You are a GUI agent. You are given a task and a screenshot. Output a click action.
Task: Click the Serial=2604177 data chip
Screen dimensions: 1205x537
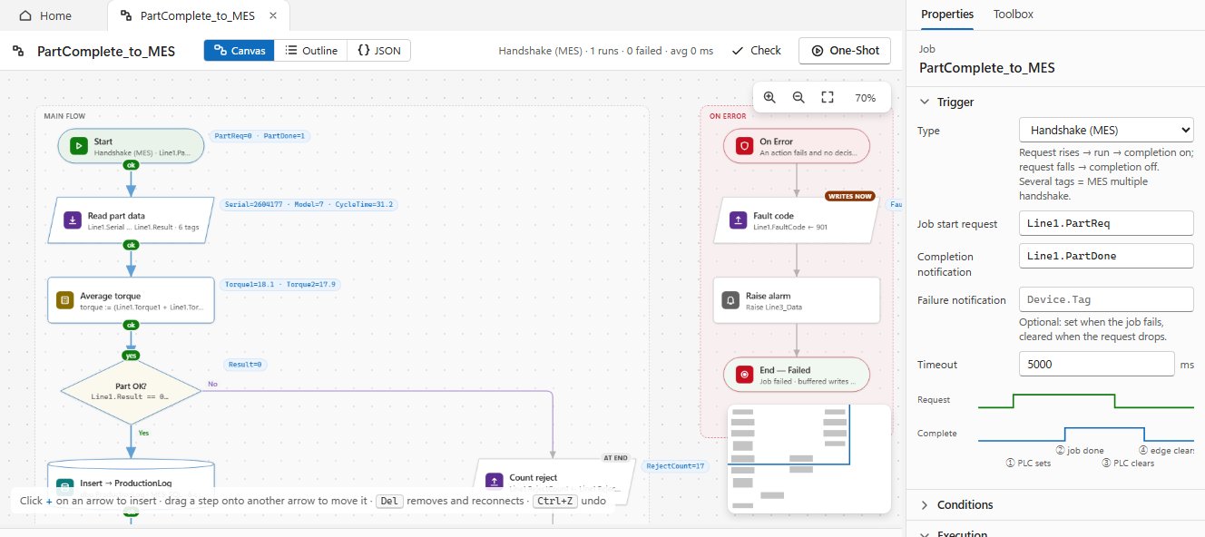pyautogui.click(x=309, y=205)
